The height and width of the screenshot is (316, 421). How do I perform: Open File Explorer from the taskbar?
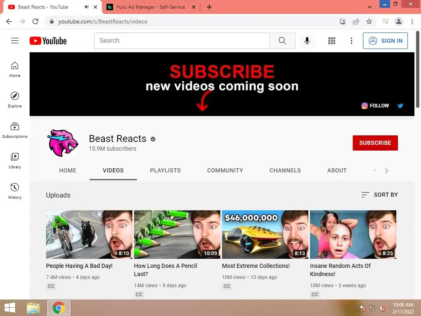(x=33, y=308)
